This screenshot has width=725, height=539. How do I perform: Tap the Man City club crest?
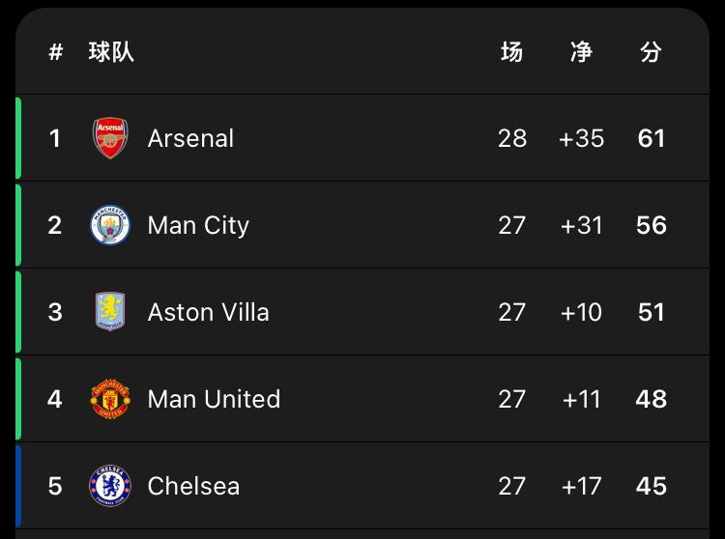[110, 225]
